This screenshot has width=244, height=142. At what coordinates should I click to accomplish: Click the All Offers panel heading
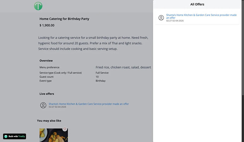(197, 4)
